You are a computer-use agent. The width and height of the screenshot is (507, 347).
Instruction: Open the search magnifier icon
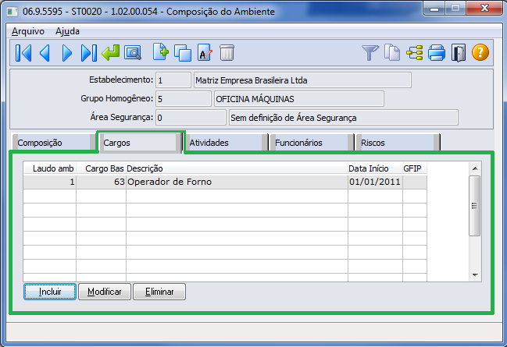click(133, 53)
